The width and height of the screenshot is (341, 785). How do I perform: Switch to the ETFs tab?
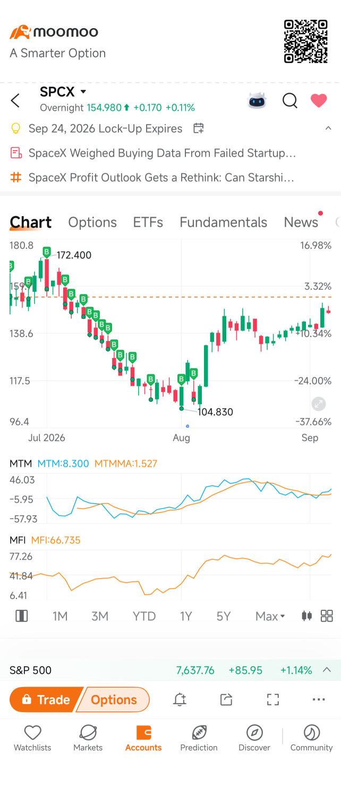(148, 222)
